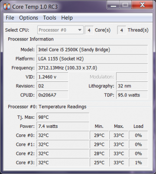Open the Options menu
This screenshot has height=174, width=156.
pos(29,18)
